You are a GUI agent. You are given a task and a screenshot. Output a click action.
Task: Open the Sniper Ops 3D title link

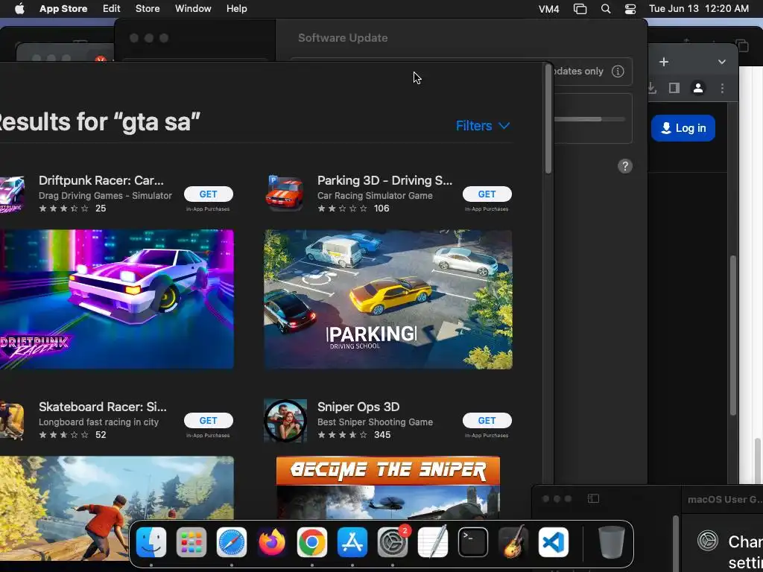[x=358, y=407]
